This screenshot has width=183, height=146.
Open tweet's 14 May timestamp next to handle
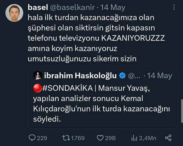pos(113,7)
